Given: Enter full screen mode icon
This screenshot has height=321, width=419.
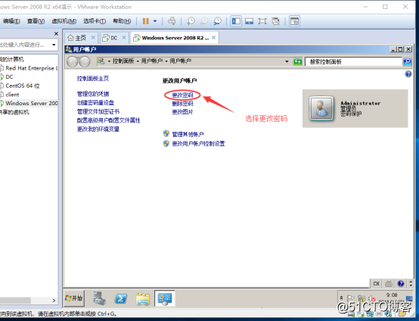Looking at the screenshot, I should point(262,21).
